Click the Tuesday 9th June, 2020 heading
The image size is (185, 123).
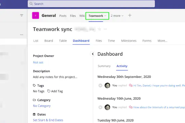click(x=115, y=120)
